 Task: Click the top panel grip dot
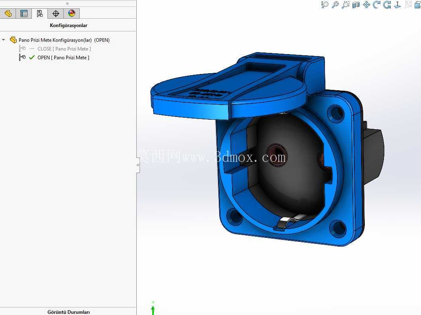click(67, 4)
